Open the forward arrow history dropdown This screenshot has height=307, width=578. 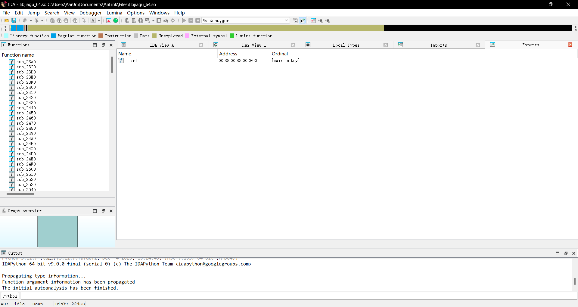(42, 20)
